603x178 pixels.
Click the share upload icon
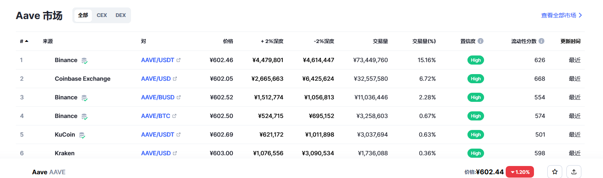pyautogui.click(x=574, y=172)
